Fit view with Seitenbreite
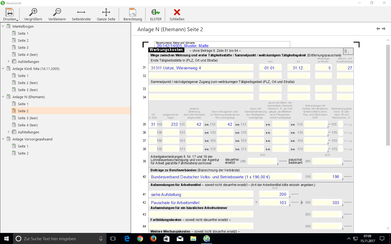Image resolution: width=391 pixels, height=244 pixels. coord(81,14)
